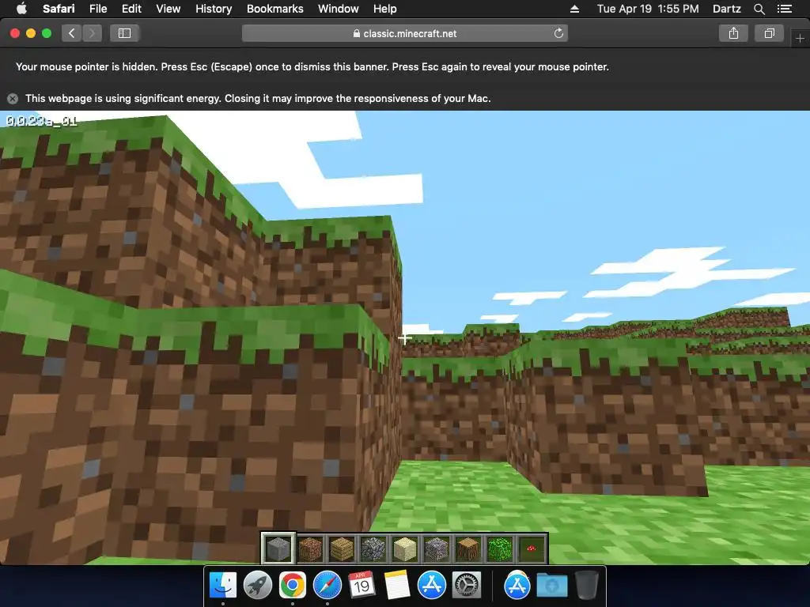Select the sand block slot
Image resolution: width=810 pixels, height=607 pixels.
pos(404,549)
